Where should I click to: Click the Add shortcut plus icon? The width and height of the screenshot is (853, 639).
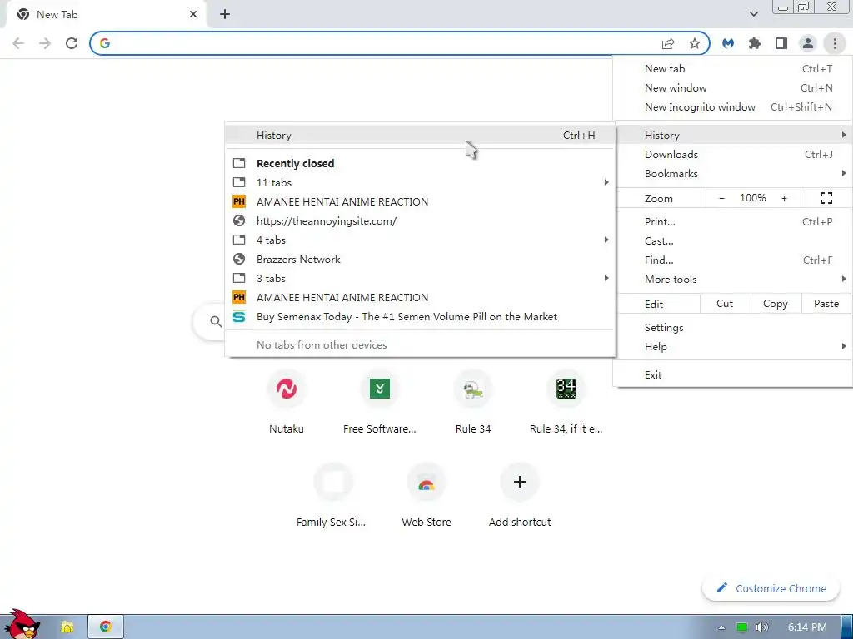click(520, 482)
